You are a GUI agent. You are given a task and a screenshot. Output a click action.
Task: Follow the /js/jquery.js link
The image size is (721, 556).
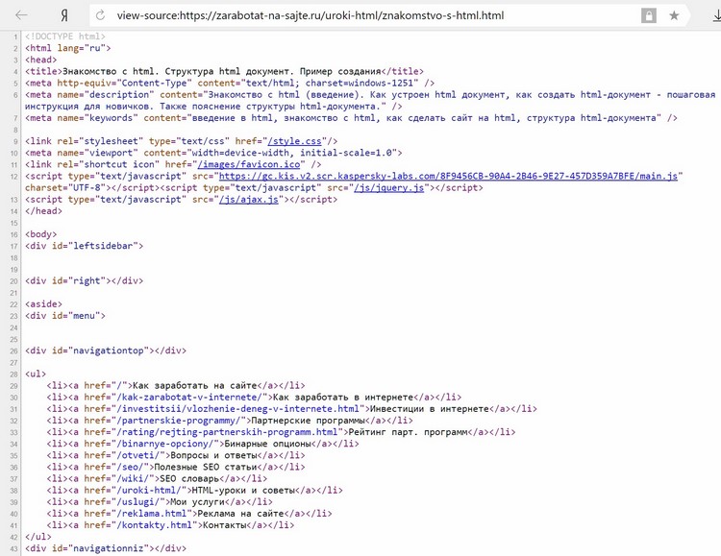click(388, 187)
